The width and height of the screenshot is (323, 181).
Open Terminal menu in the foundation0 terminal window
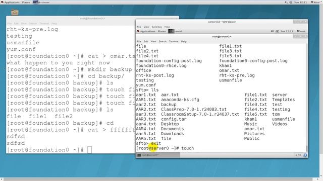coord(44,24)
